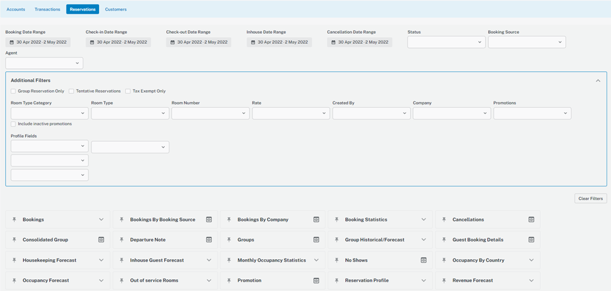
Task: Preview the Promotion report
Action: coord(316,280)
